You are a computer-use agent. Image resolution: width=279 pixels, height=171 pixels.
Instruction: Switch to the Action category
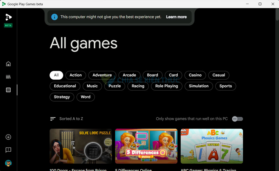(75, 75)
